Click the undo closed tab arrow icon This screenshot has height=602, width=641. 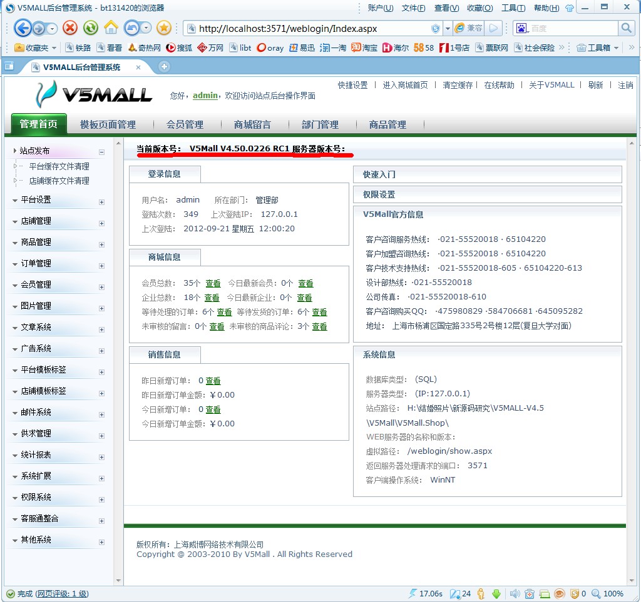pos(131,28)
